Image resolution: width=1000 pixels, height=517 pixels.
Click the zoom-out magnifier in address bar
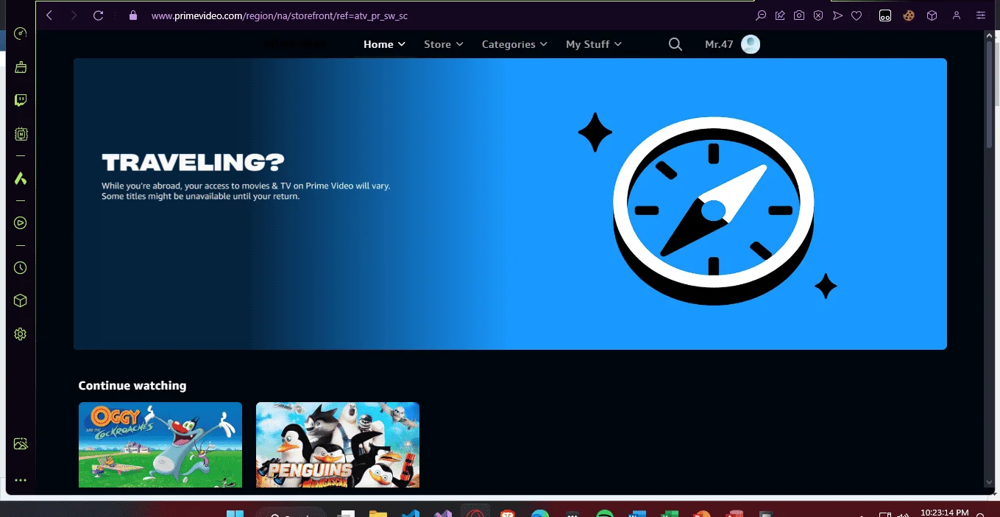tap(761, 15)
